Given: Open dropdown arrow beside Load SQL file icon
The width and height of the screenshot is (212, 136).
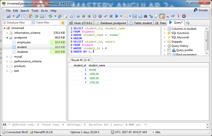Looking at the screenshot, I should pyautogui.click(x=130, y=16).
